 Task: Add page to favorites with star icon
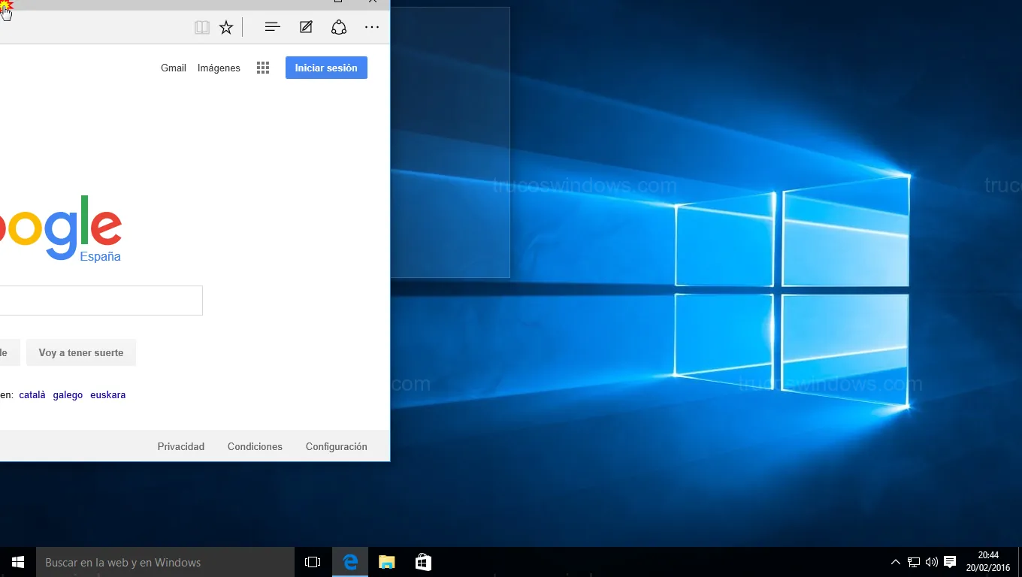click(x=226, y=28)
